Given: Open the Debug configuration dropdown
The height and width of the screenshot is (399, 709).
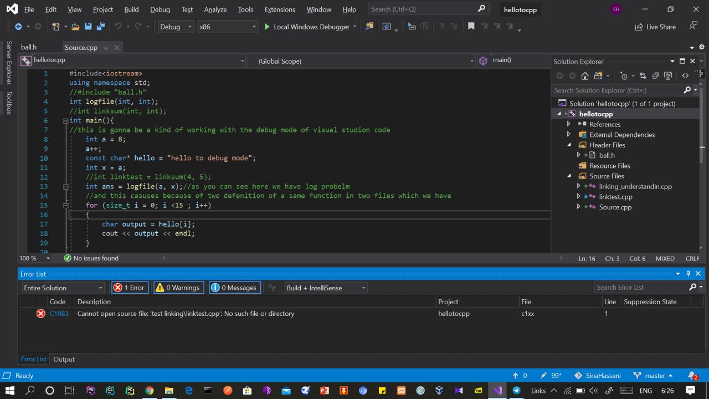Looking at the screenshot, I should pyautogui.click(x=174, y=26).
